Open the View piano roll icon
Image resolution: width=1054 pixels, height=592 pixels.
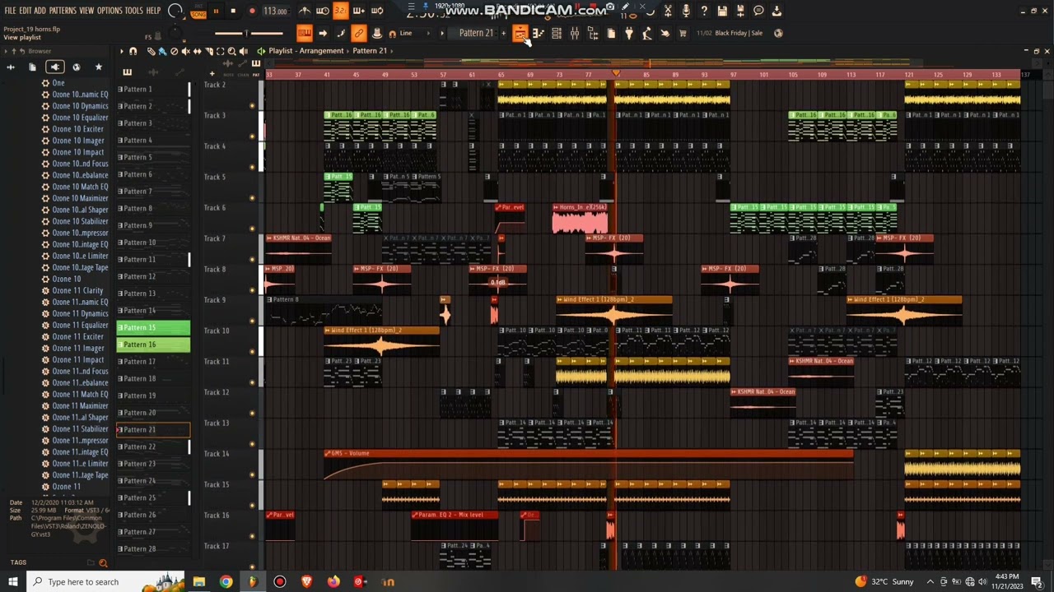tap(539, 33)
